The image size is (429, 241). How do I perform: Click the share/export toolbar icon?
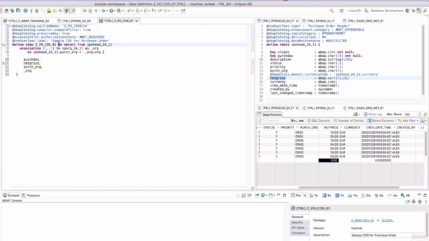pos(183,11)
